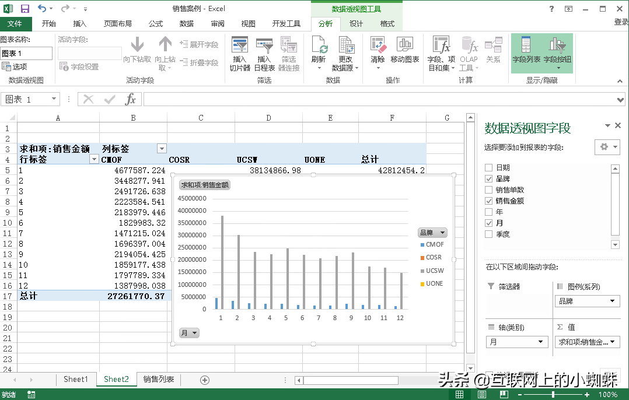The image size is (629, 400).
Task: Open the Name Box dropdown arrow
Action: click(54, 99)
